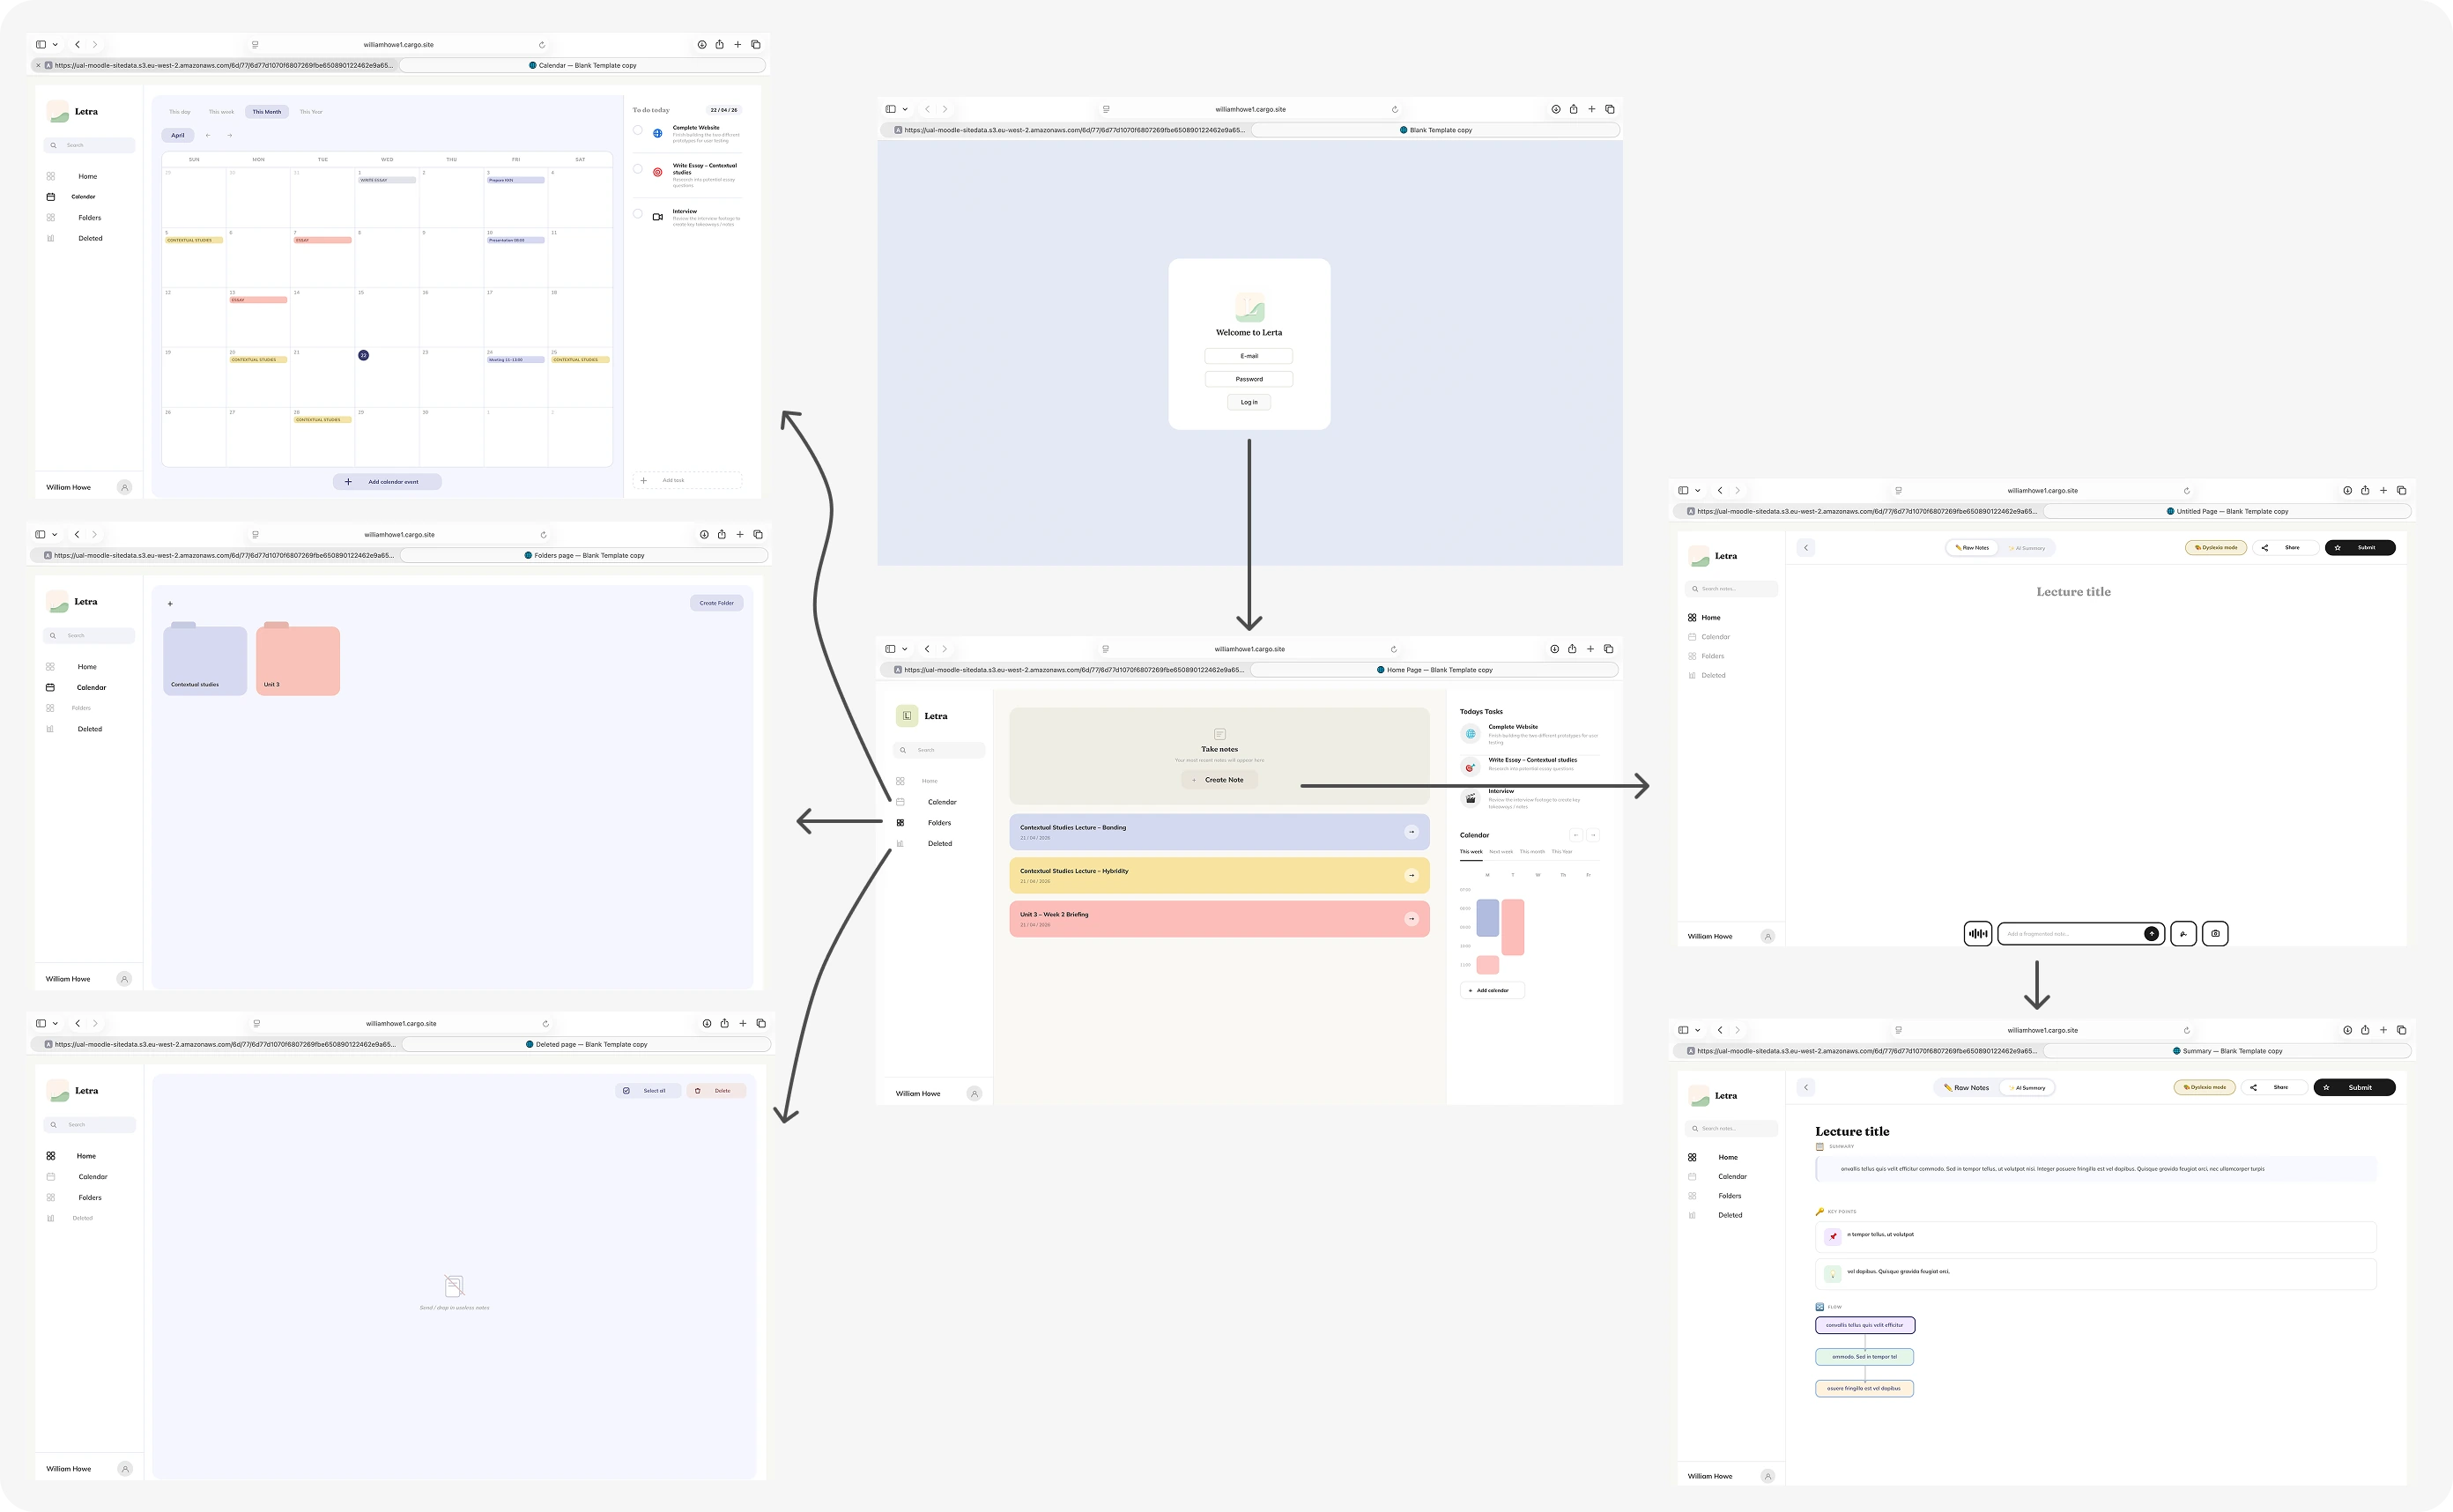
Task: Expand sidebar dropdown chevron in Folders page browser
Action: pos(55,534)
